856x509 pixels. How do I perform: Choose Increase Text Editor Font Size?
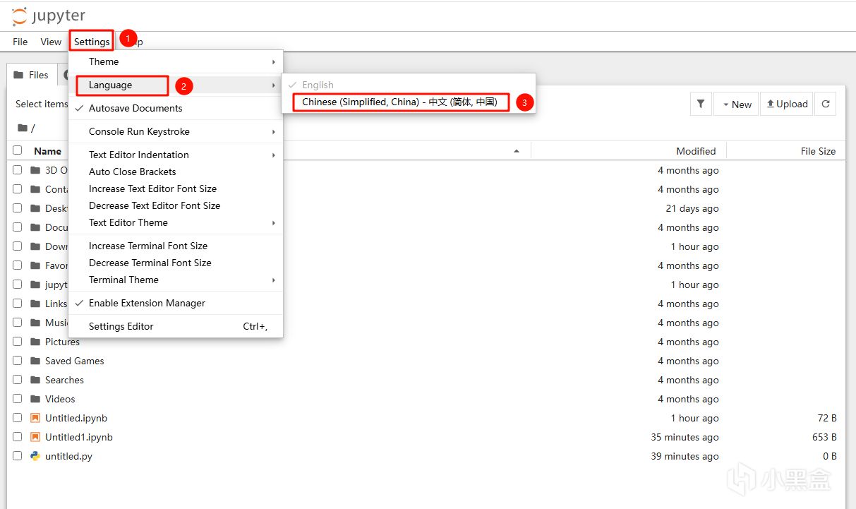tap(176, 188)
